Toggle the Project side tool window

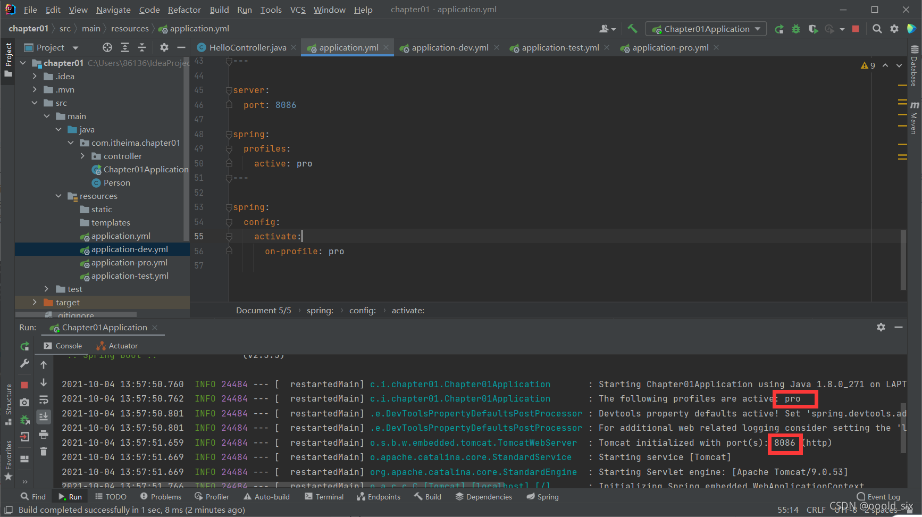pos(8,60)
